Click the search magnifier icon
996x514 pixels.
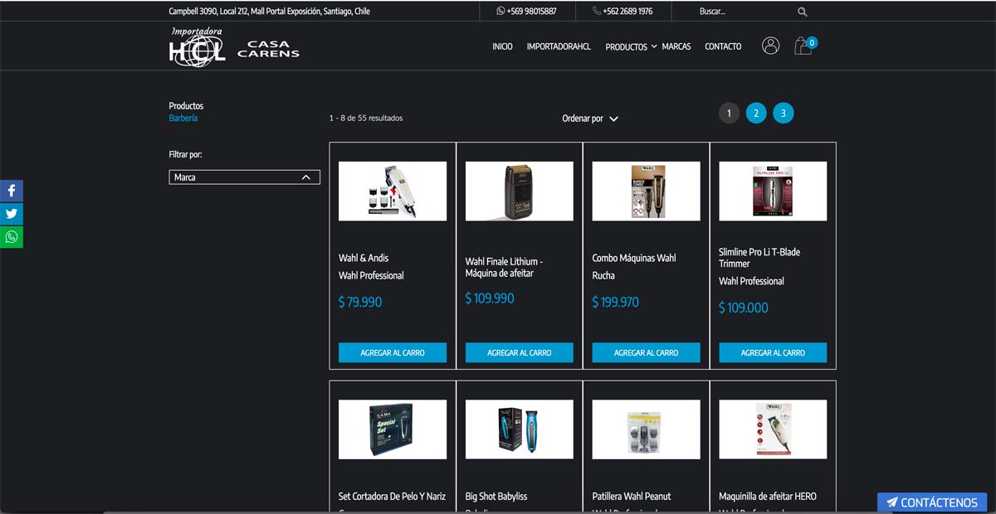coord(802,12)
